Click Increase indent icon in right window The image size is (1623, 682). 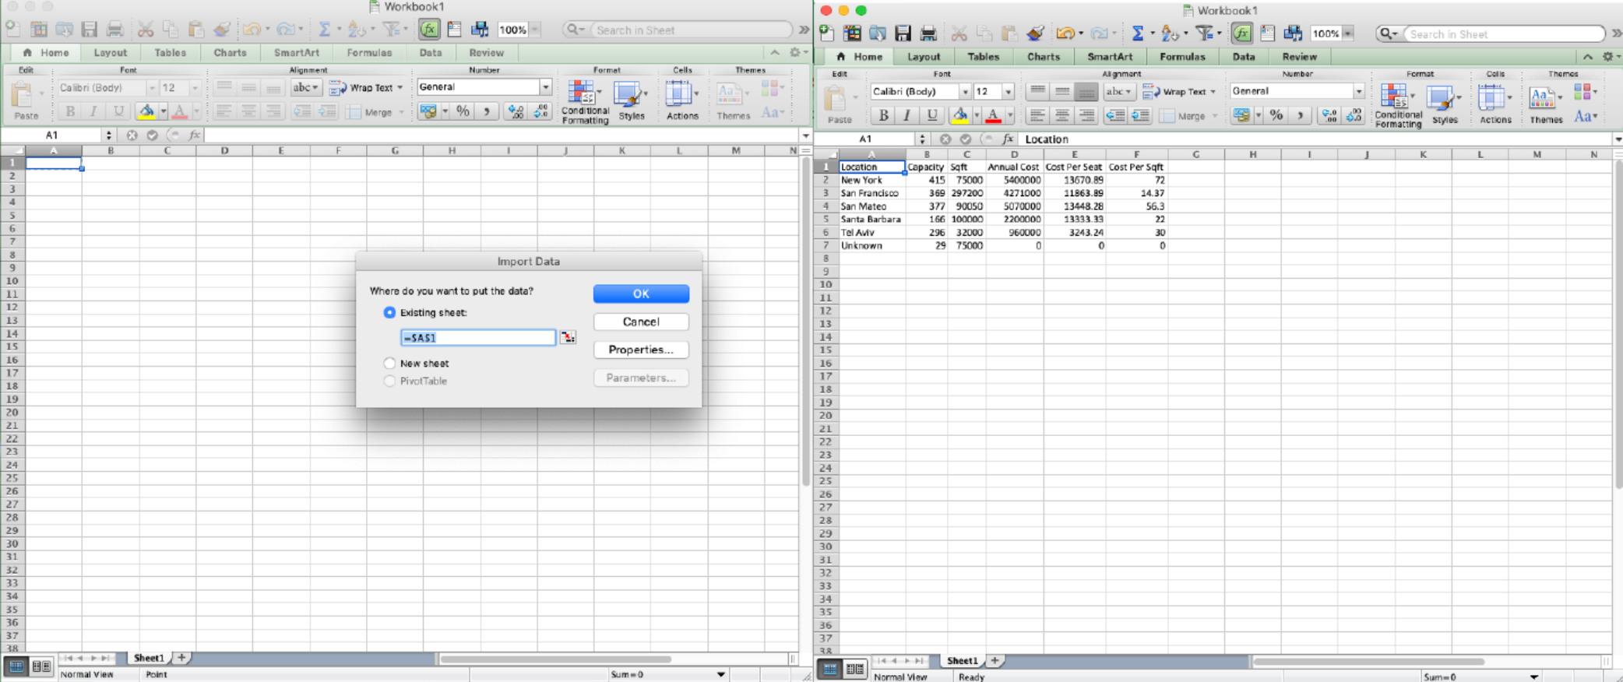pyautogui.click(x=1140, y=115)
